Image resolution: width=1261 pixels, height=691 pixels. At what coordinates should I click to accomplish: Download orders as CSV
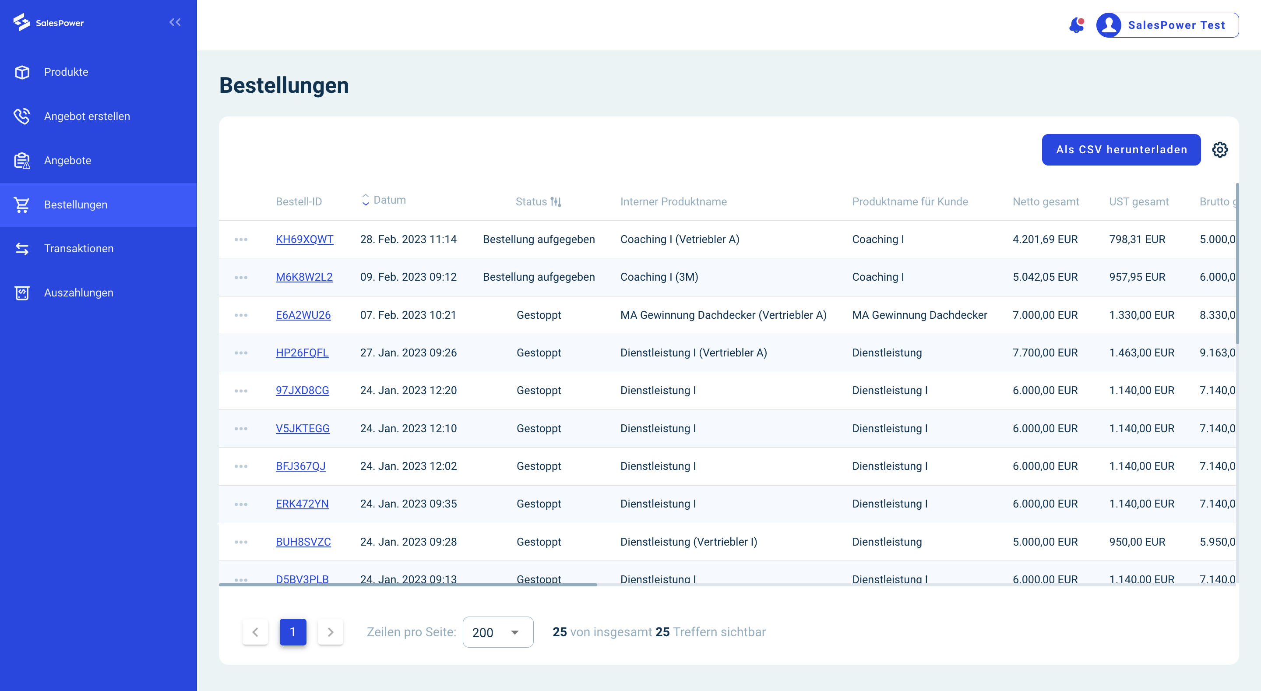[x=1121, y=150]
